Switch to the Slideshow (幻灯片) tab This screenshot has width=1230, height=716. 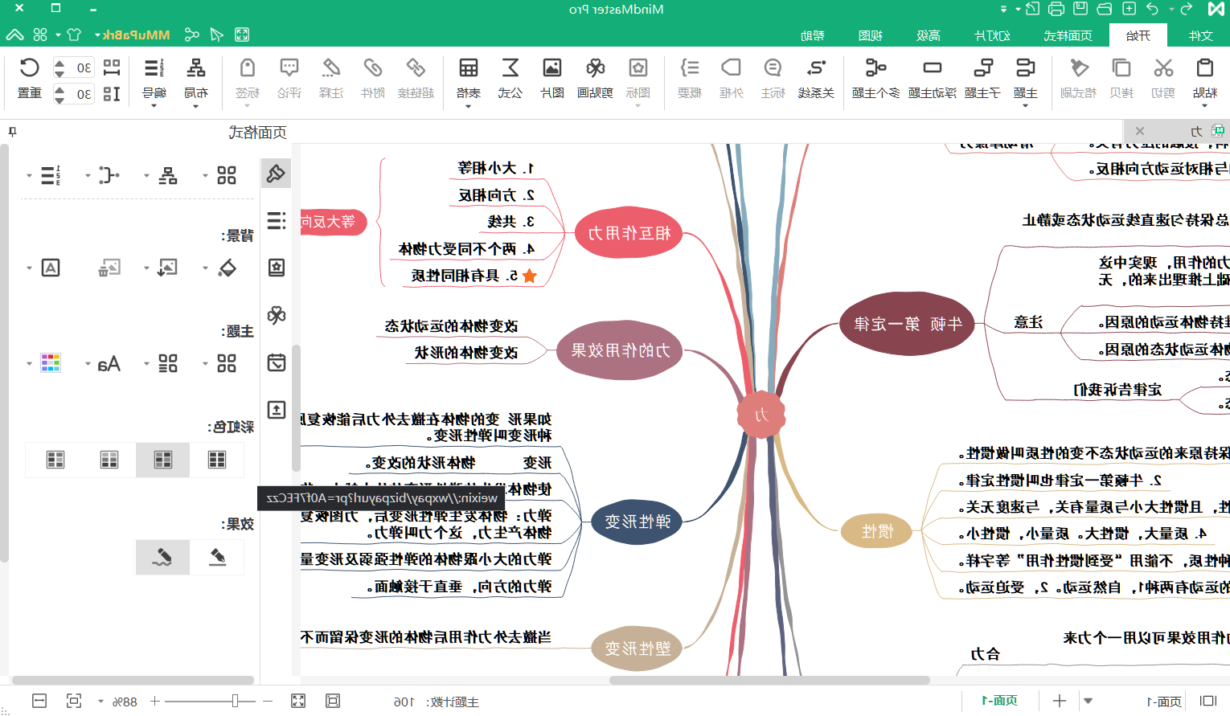coord(992,35)
